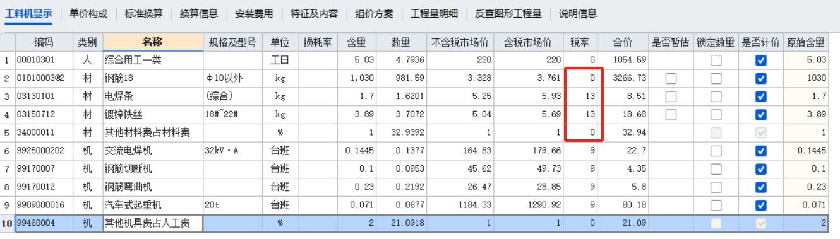The width and height of the screenshot is (840, 239).
Task: Click the 规格及型号 column header
Action: point(233,42)
